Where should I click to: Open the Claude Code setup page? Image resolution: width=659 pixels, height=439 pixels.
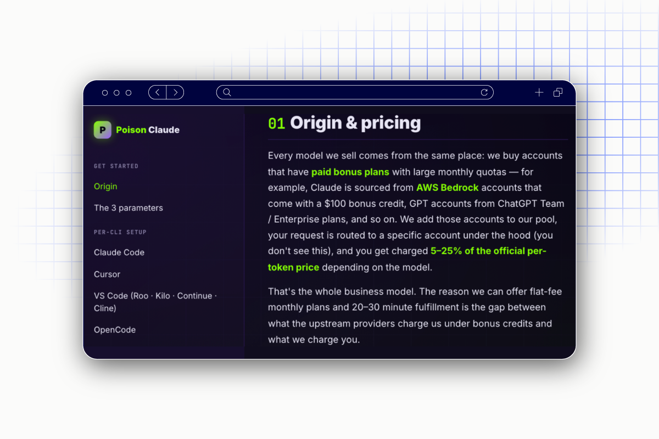(119, 252)
